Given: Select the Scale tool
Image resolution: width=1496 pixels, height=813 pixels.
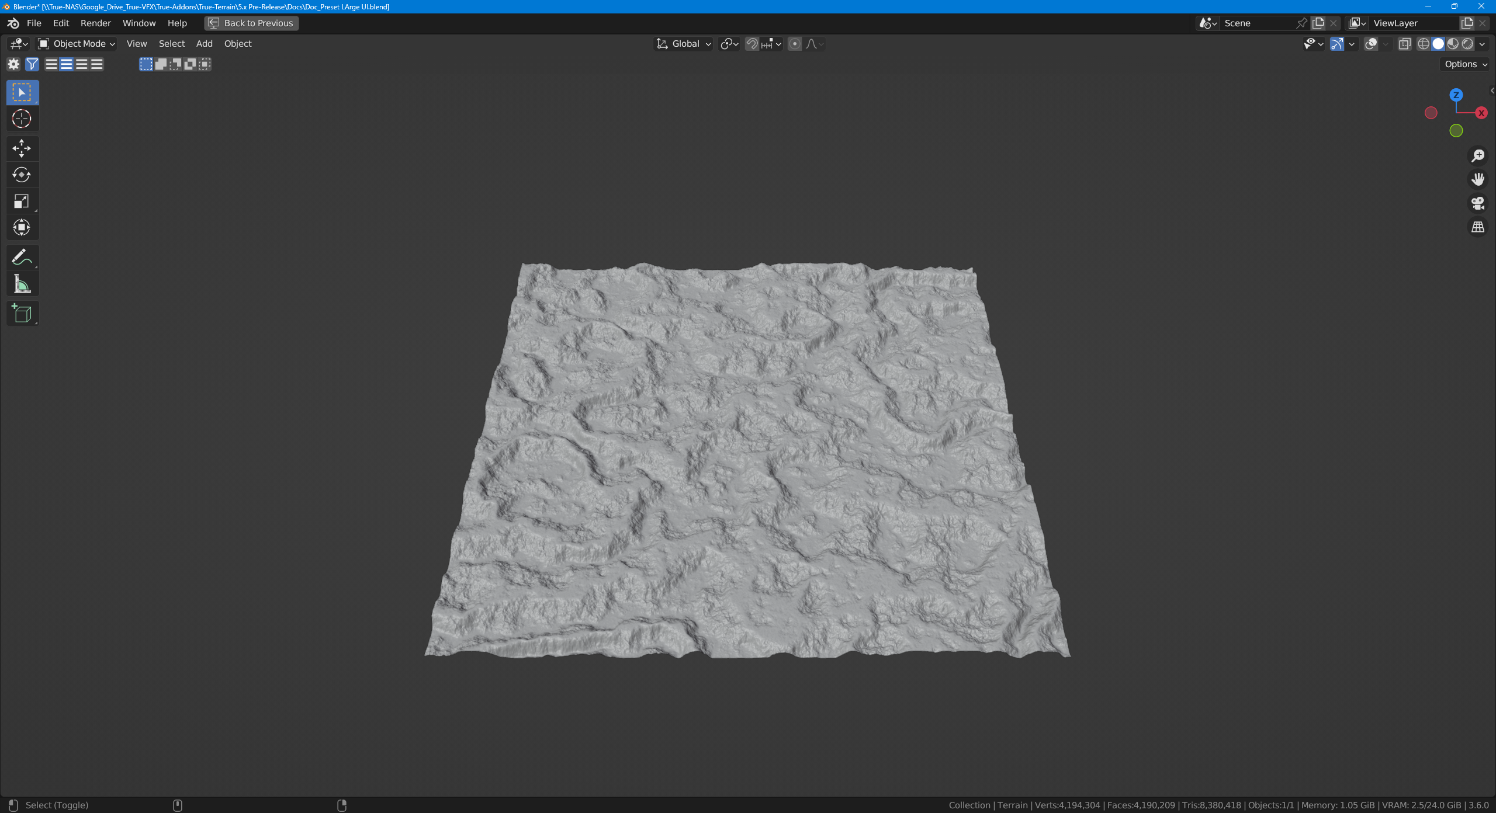Looking at the screenshot, I should [22, 201].
